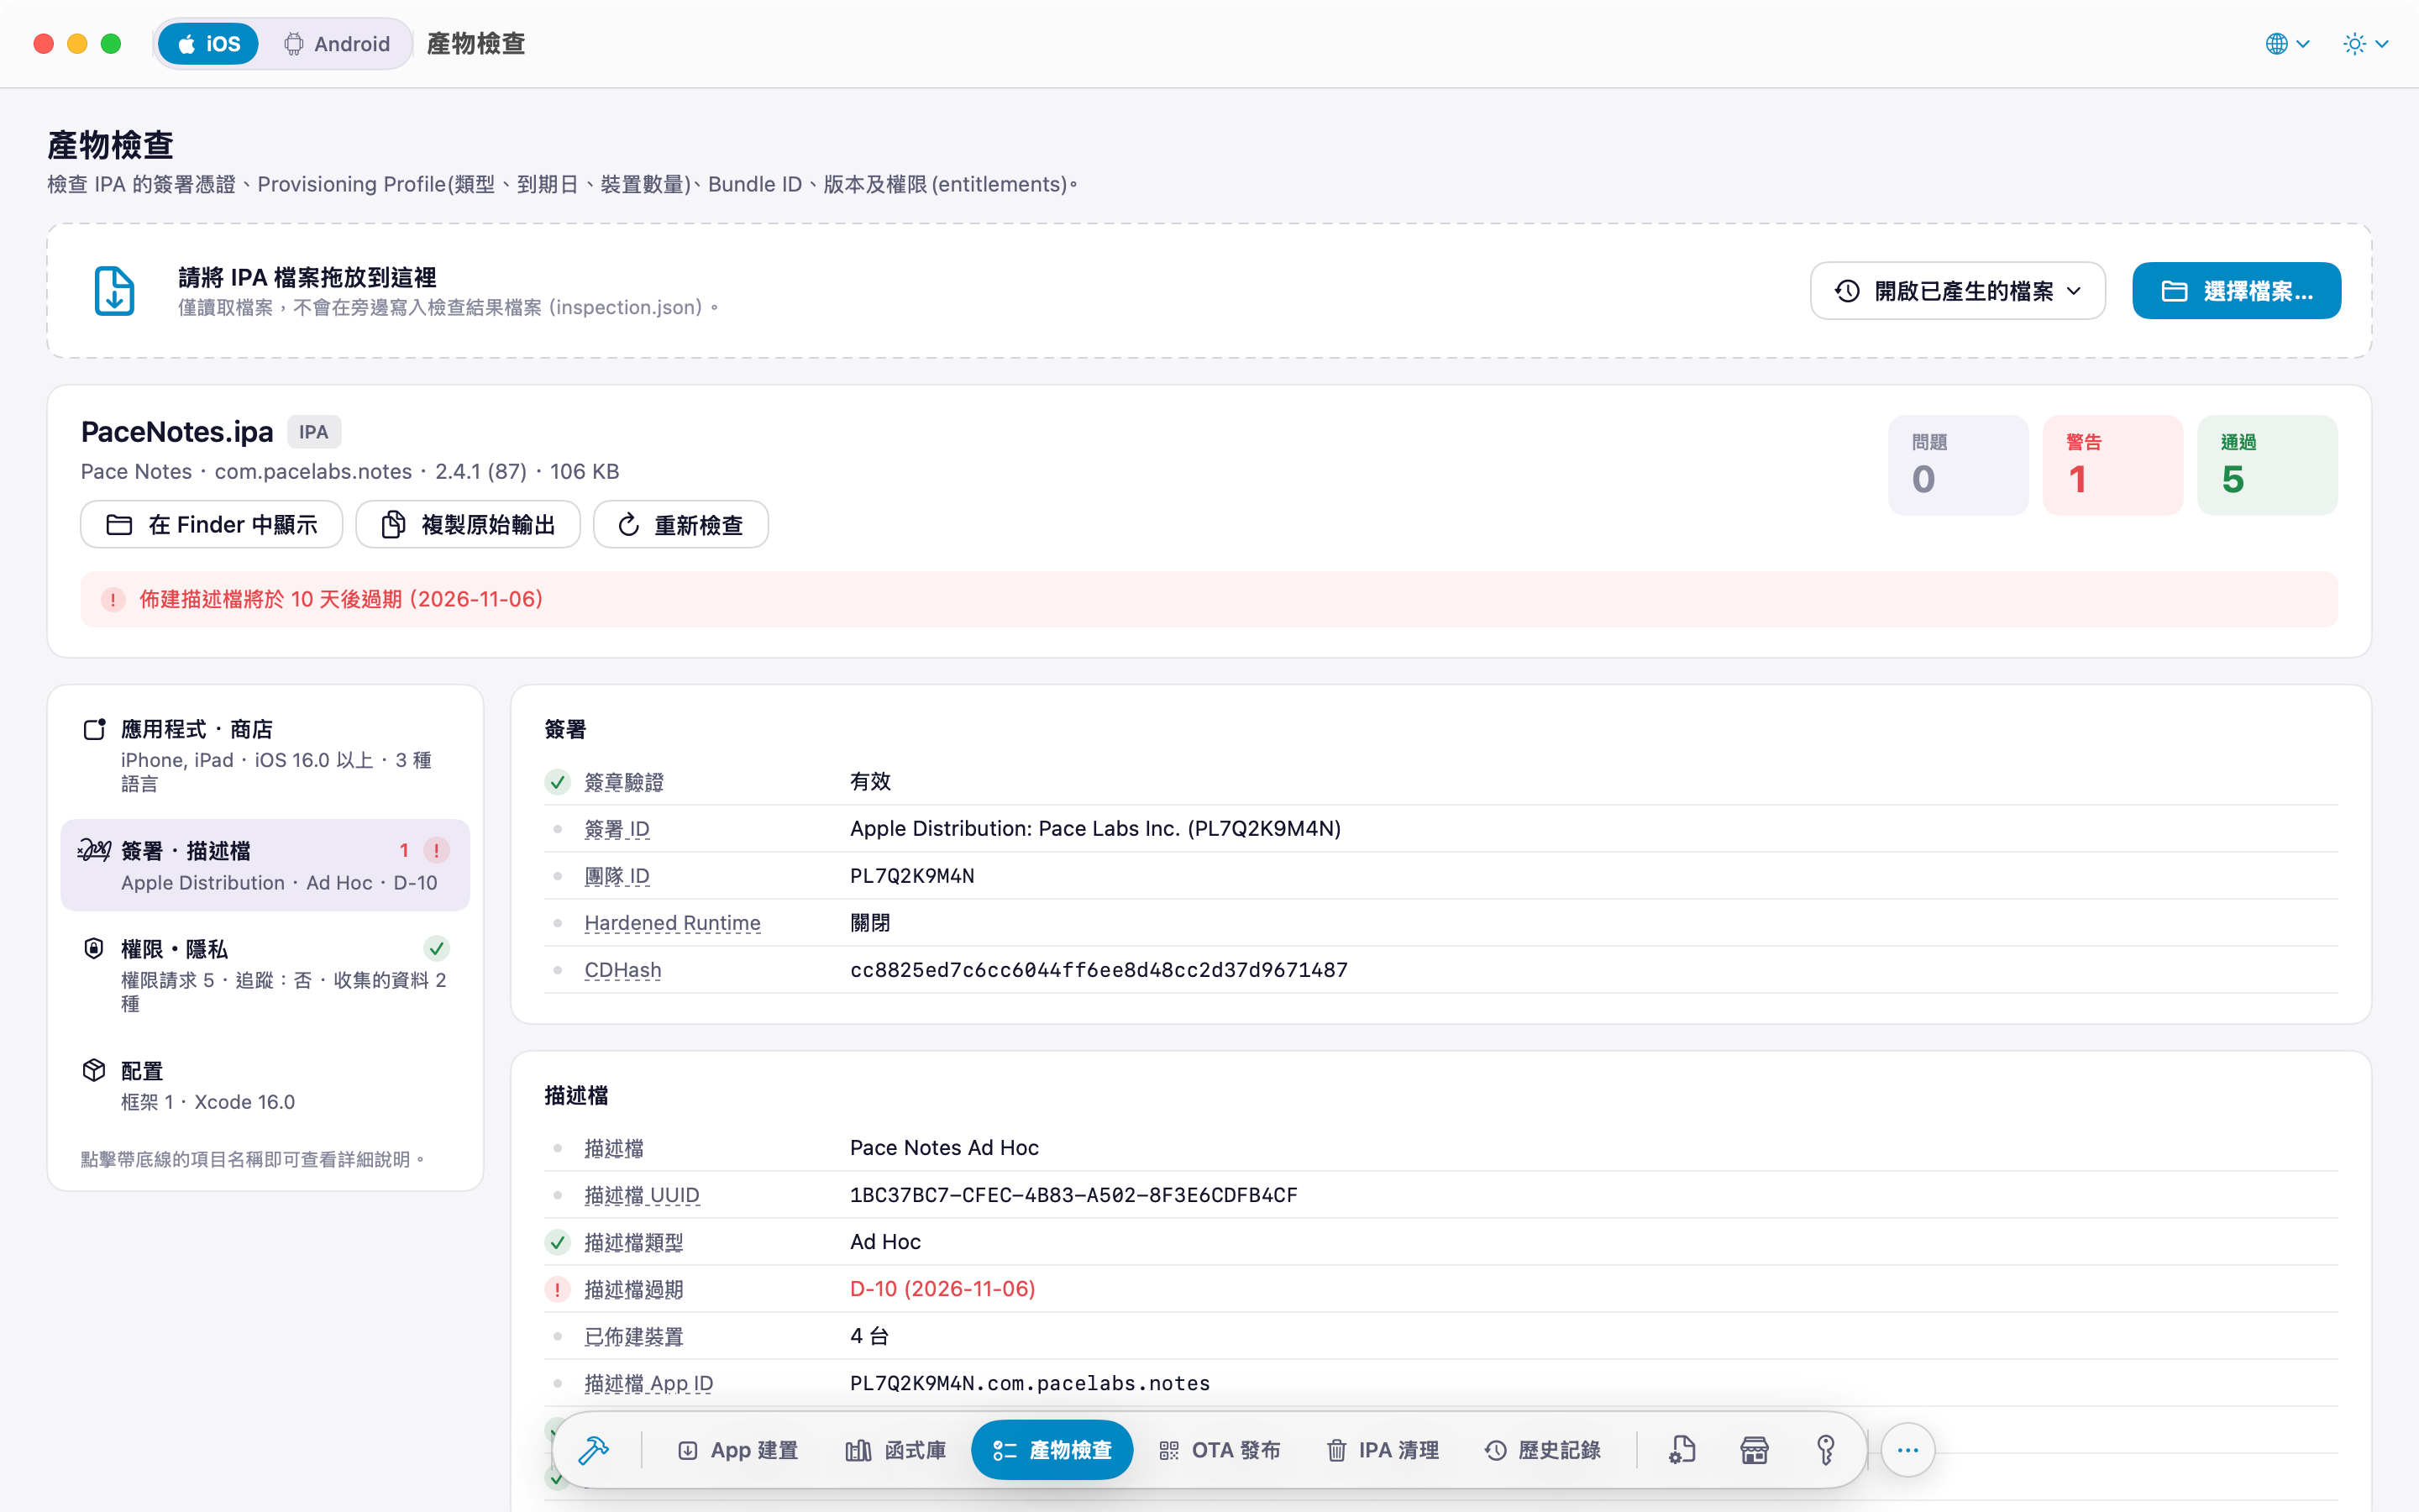Viewport: 2419px width, 1512px height.
Task: Open the key icon in bottom dock
Action: tap(1825, 1450)
